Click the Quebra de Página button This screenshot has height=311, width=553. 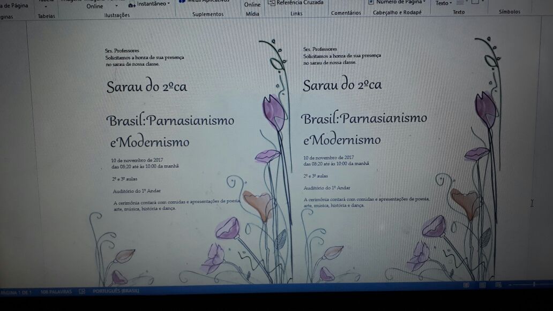pos(14,5)
